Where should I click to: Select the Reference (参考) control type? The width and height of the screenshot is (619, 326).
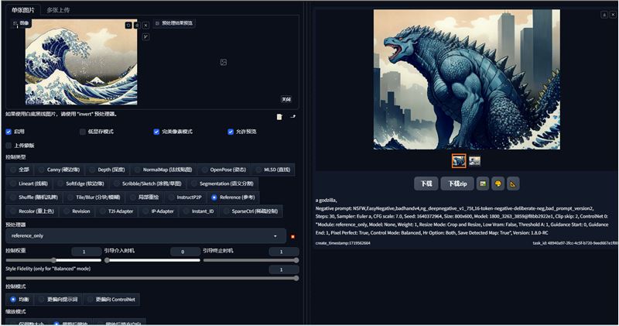[233, 197]
